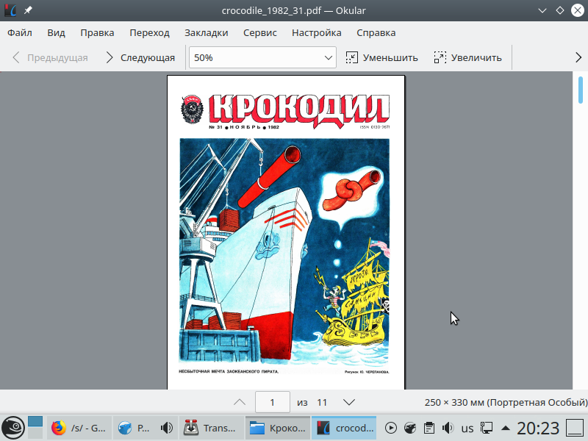
Task: Open the clipboard tray icon
Action: [429, 428]
